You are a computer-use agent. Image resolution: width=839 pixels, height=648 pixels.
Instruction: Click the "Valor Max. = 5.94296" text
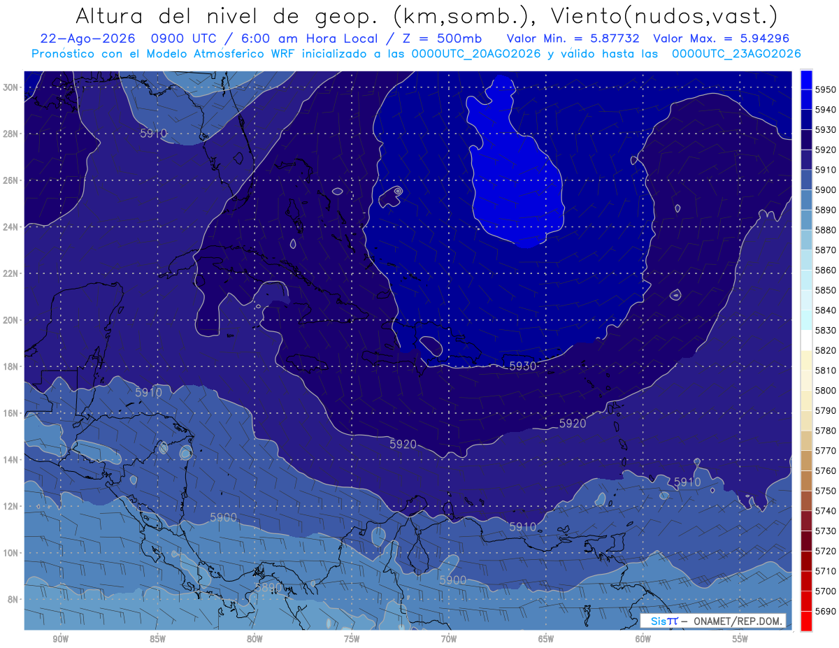tap(722, 39)
